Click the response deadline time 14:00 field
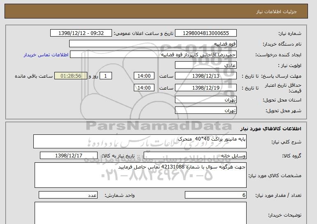This screenshot has width=317, height=224. pos(144,76)
